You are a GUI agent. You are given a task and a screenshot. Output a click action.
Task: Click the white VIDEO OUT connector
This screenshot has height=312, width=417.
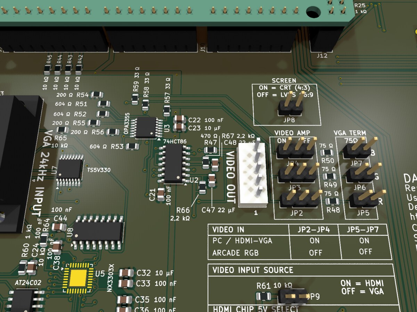point(253,174)
